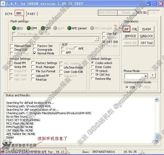164x155 pixels.
Task: Enable Change also product code checkbox
Action: [14, 34]
